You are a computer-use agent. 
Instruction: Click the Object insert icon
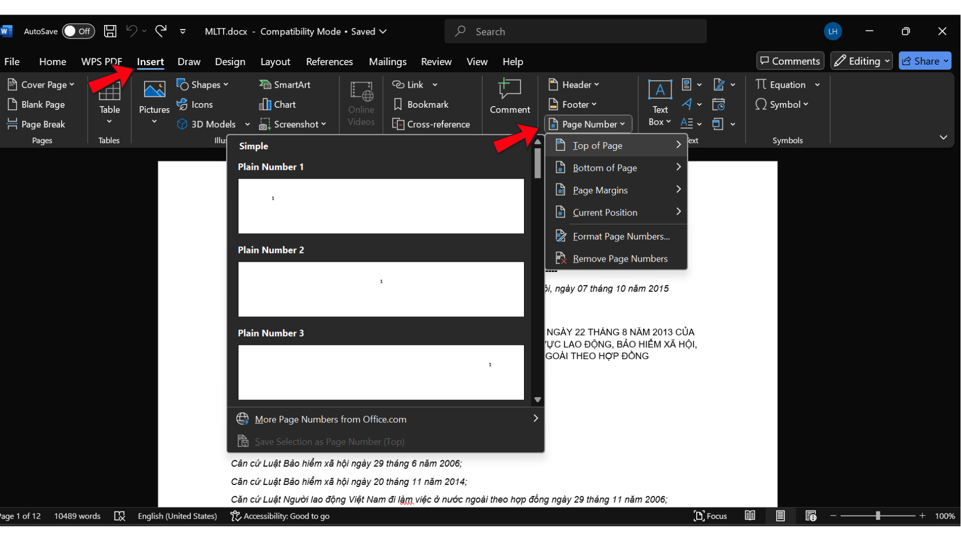718,124
